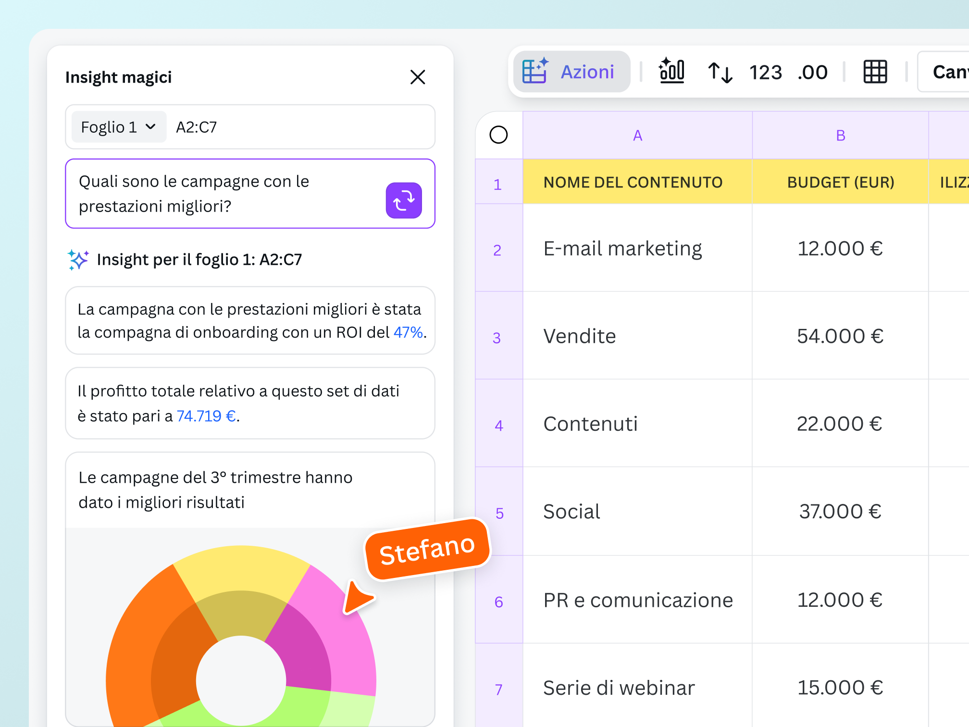Click the BUDGET (EUR) header cell

tap(841, 182)
